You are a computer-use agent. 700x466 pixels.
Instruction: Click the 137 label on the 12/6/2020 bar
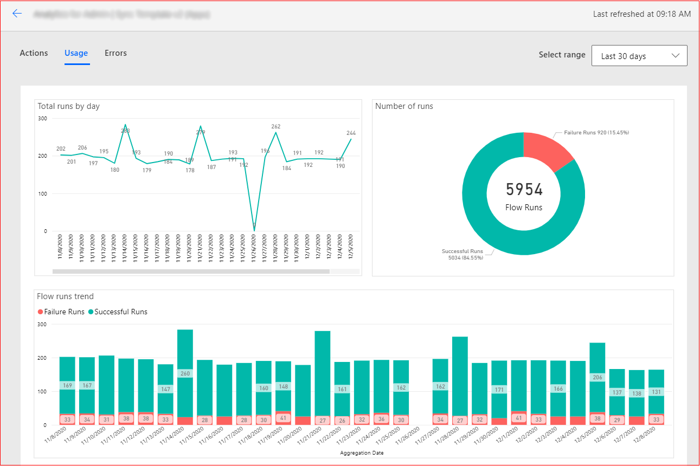point(617,392)
